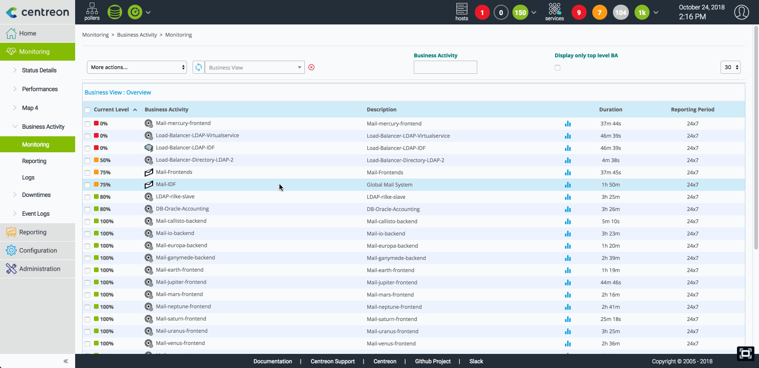Open chart icon for Mail-mercury-frontend row
This screenshot has width=759, height=368.
(568, 124)
